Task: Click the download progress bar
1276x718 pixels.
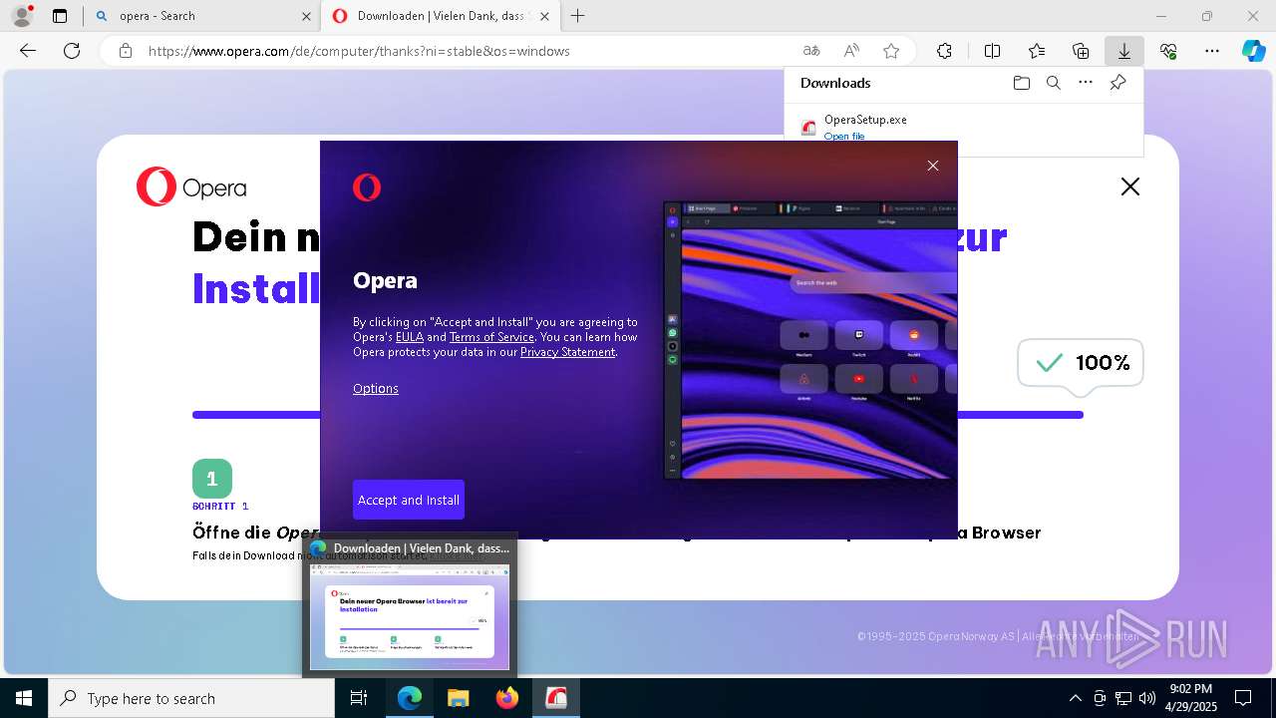Action: pos(638,415)
